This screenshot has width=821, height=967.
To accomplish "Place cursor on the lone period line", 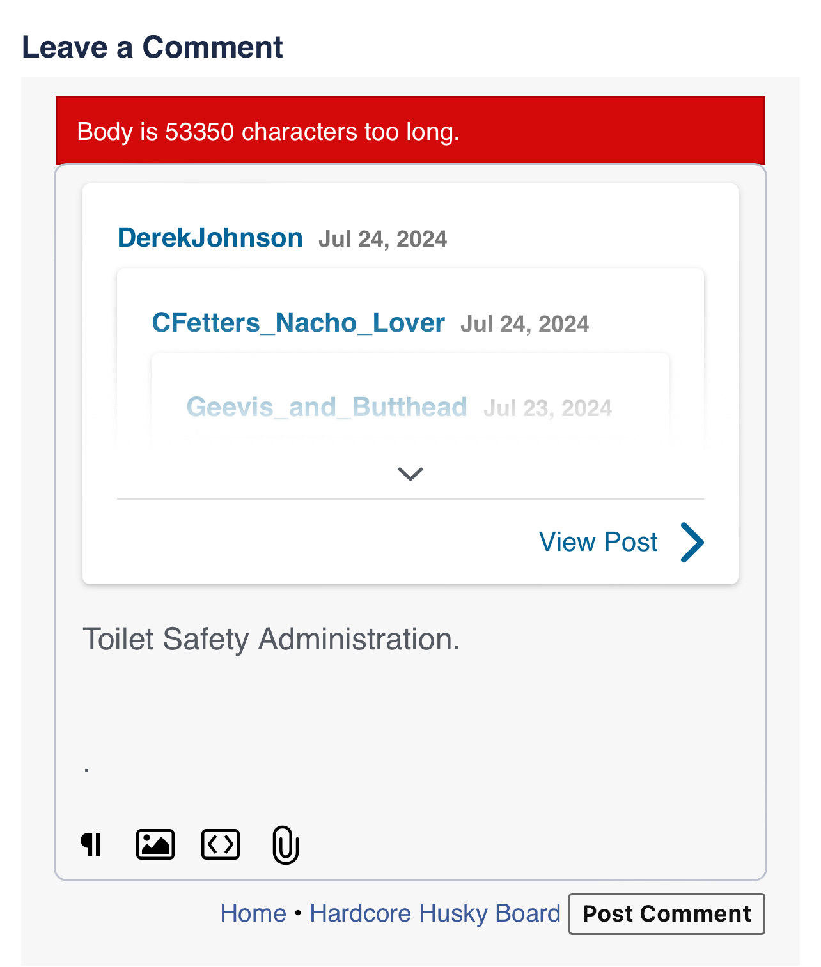I will (x=87, y=767).
